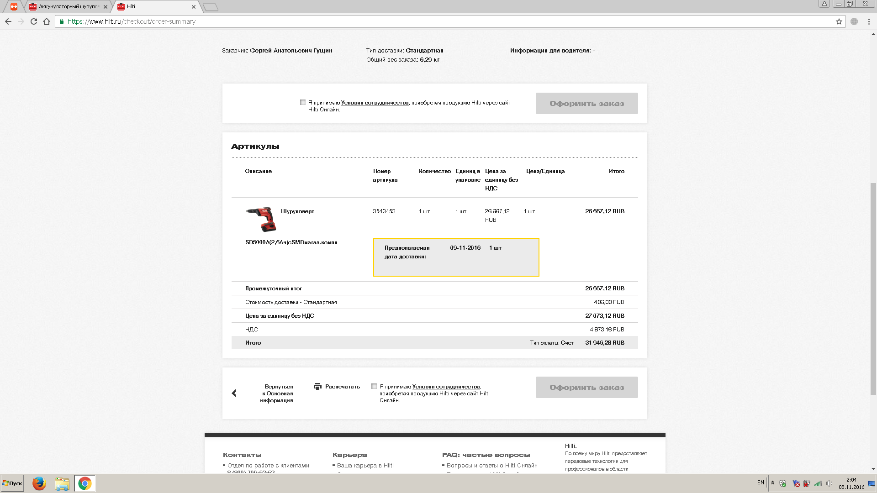Viewport: 877px width, 493px height.
Task: Open the Action Center flag tray icon
Action: coord(796,483)
